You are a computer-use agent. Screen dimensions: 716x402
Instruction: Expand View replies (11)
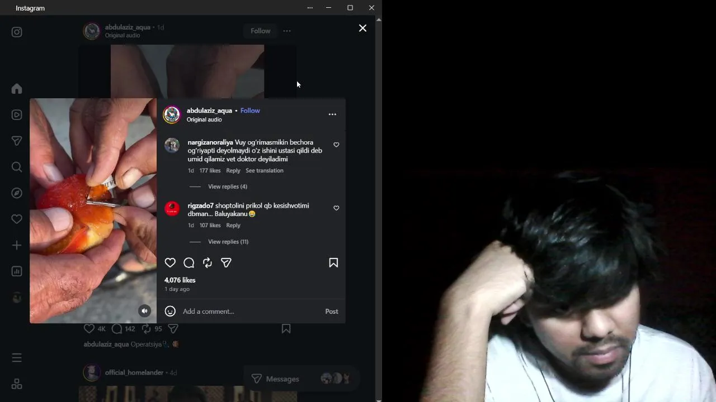point(228,242)
